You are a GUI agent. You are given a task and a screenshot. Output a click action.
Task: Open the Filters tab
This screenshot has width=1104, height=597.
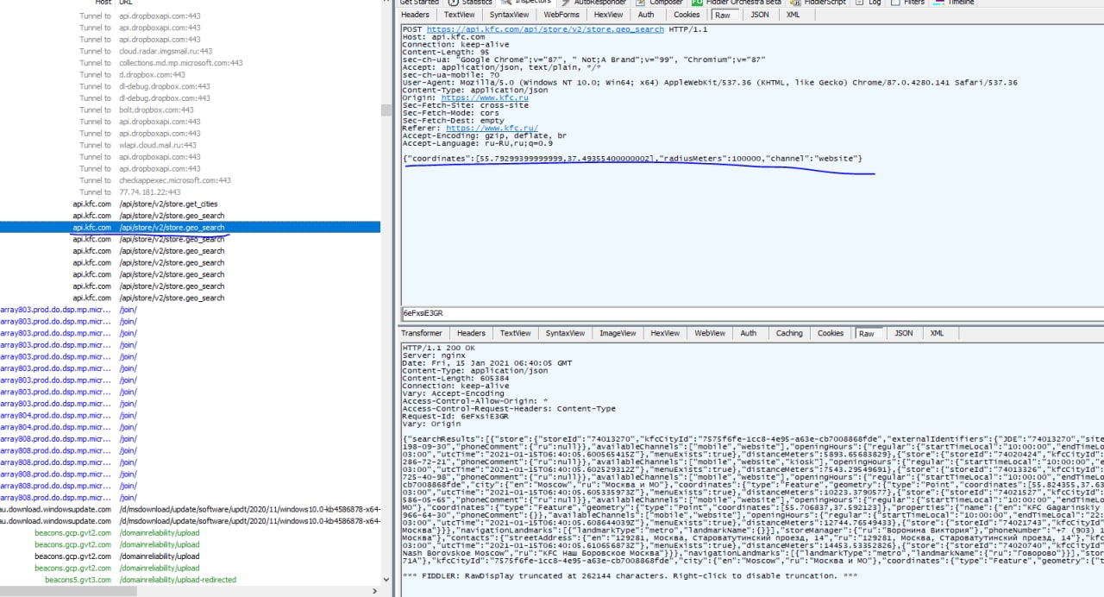click(x=908, y=3)
